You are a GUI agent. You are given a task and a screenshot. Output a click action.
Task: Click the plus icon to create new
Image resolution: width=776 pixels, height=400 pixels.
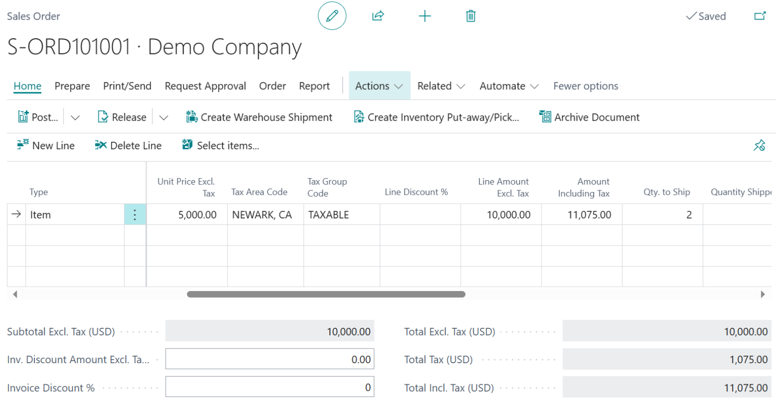click(x=425, y=16)
